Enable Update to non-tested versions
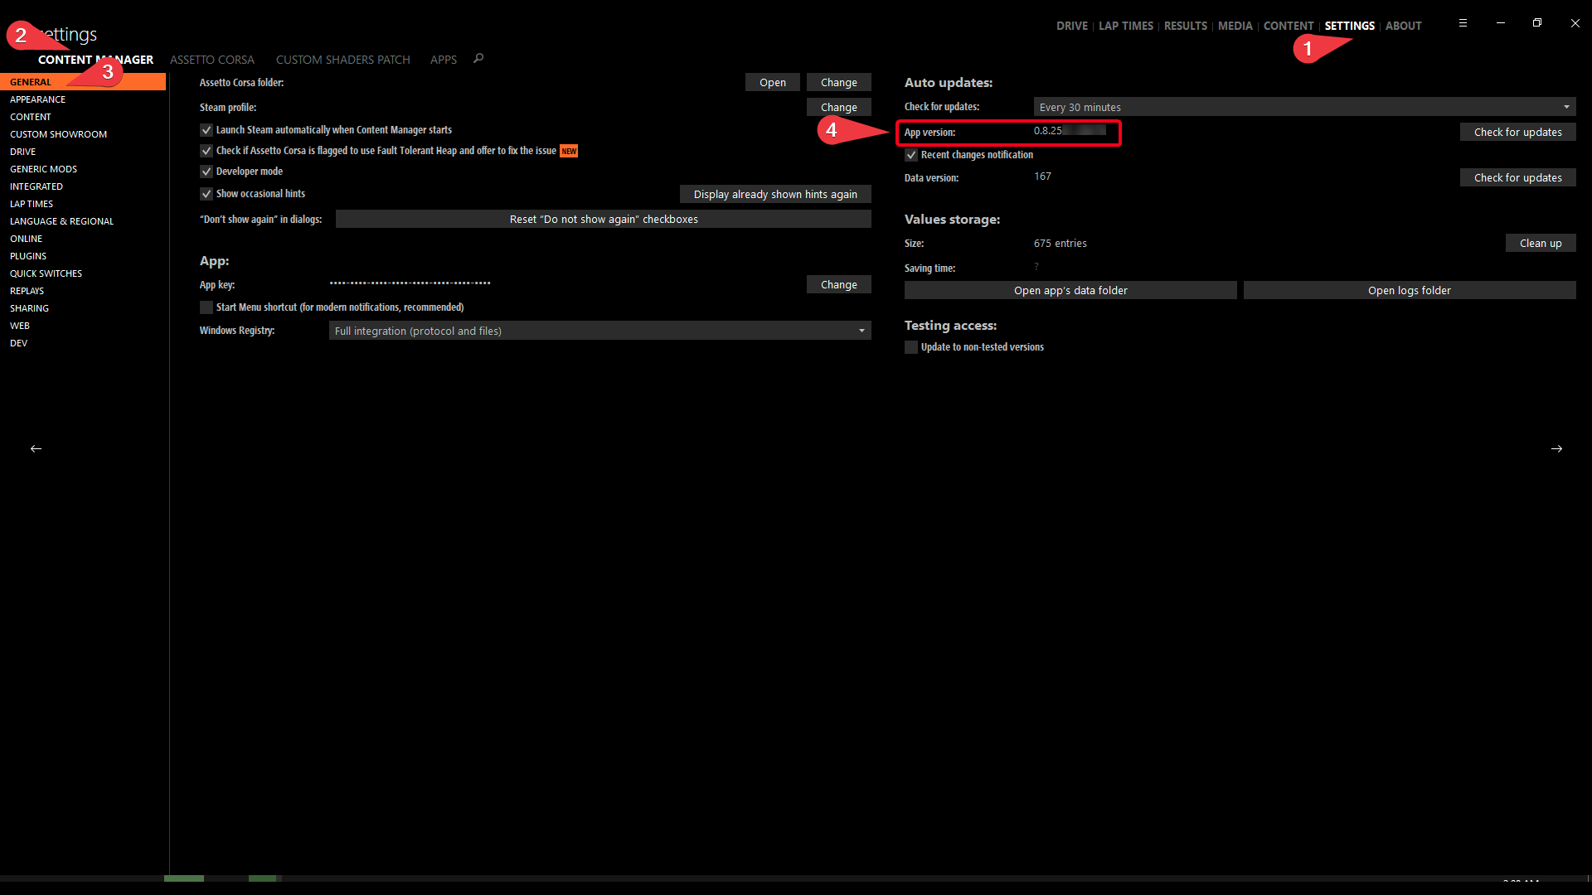The height and width of the screenshot is (895, 1592). 911,347
